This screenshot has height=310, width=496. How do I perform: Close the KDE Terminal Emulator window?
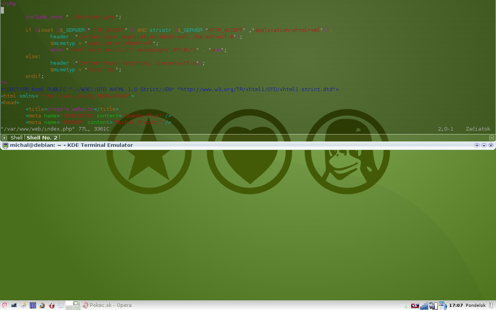click(x=491, y=145)
